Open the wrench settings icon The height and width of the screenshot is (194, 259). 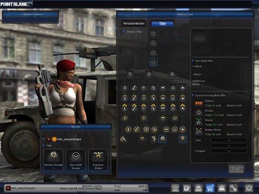click(x=233, y=188)
